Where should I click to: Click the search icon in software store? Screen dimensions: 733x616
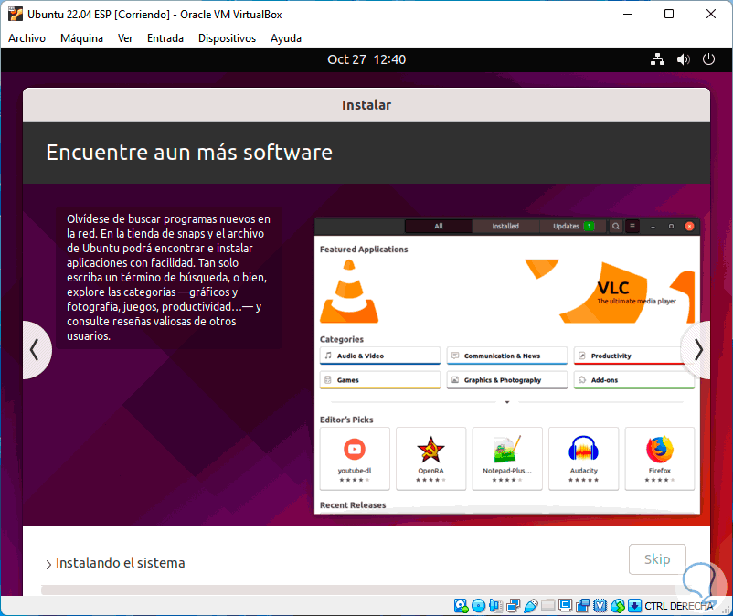(616, 227)
